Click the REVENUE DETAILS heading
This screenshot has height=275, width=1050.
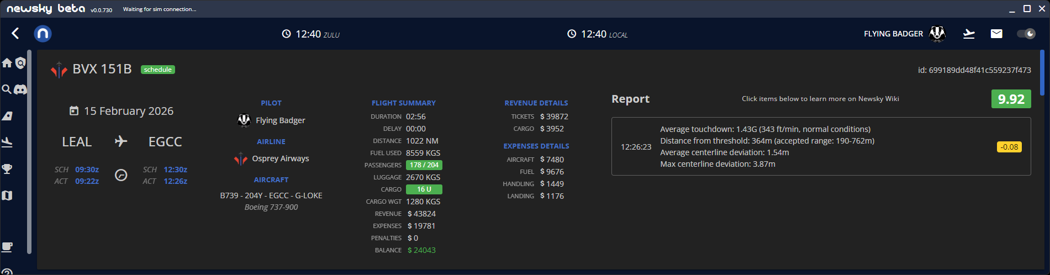[x=536, y=103]
